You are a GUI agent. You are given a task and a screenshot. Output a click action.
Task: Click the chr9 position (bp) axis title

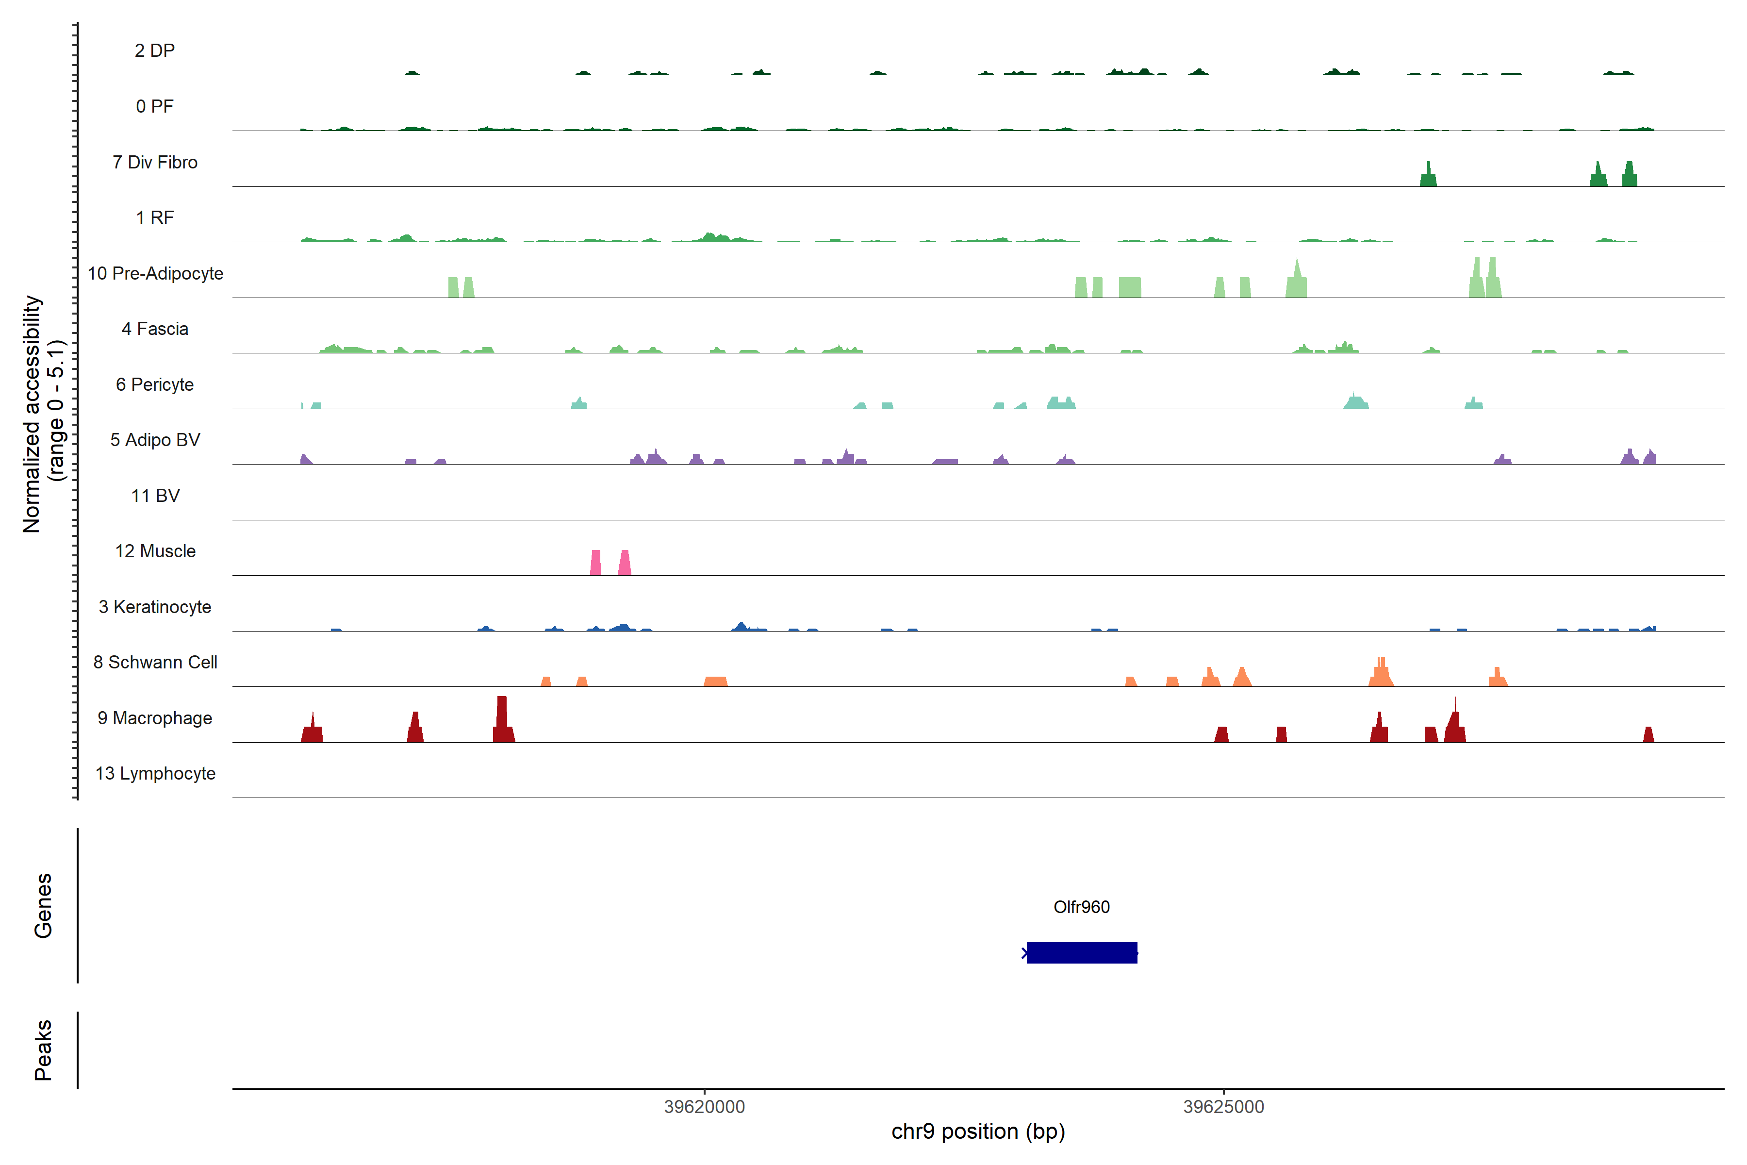point(977,1132)
